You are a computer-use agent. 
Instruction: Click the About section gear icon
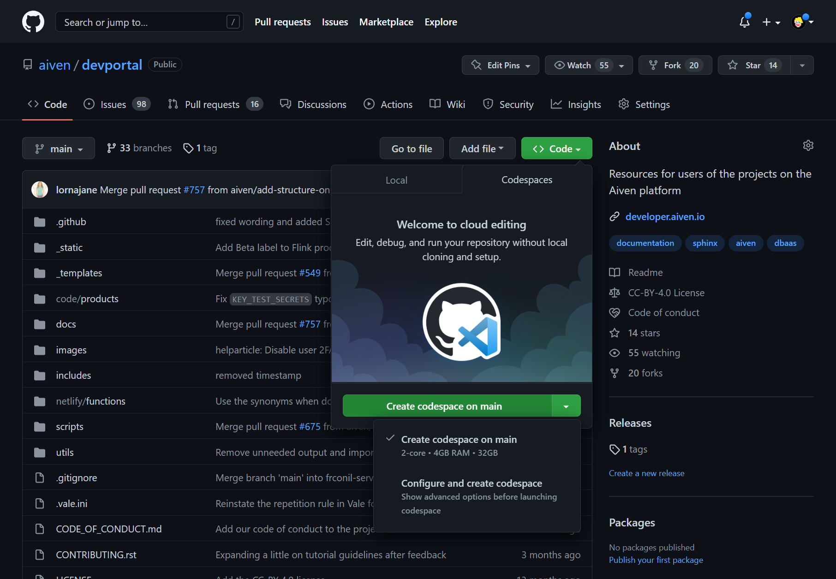[808, 146]
